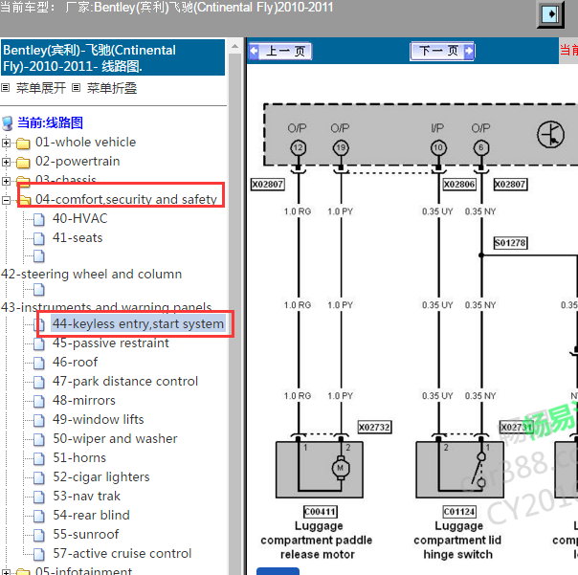This screenshot has height=575, width=578.
Task: Click page icon next to 53-nav trak
Action: [x=39, y=498]
